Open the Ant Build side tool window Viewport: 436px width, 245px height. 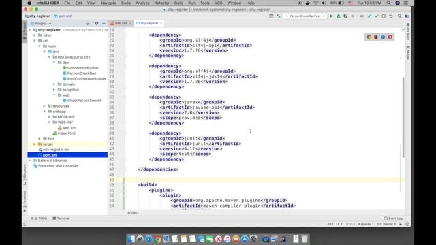408,32
